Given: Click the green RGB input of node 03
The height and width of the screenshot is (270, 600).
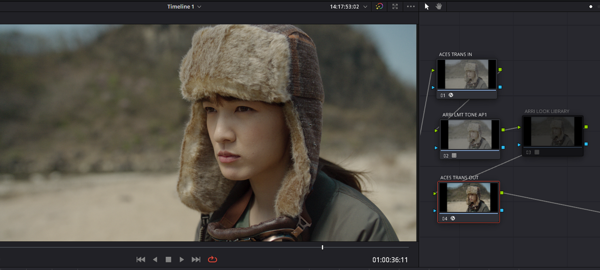Looking at the screenshot, I should pyautogui.click(x=519, y=127).
